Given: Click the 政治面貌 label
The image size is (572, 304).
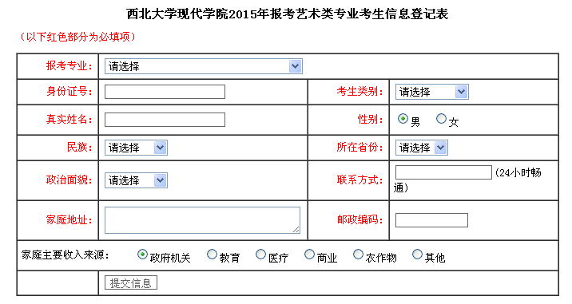Looking at the screenshot, I should point(69,180).
